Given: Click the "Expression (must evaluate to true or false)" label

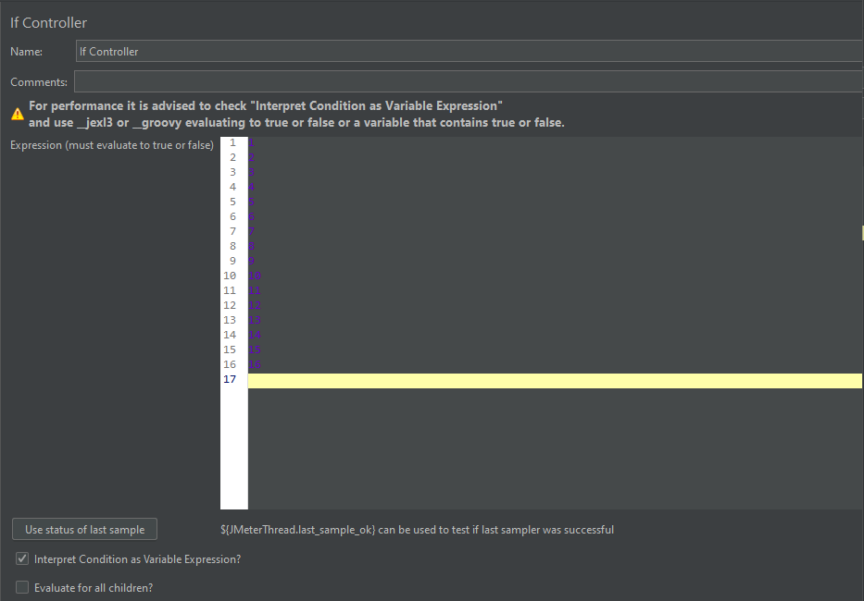Looking at the screenshot, I should click(x=112, y=145).
